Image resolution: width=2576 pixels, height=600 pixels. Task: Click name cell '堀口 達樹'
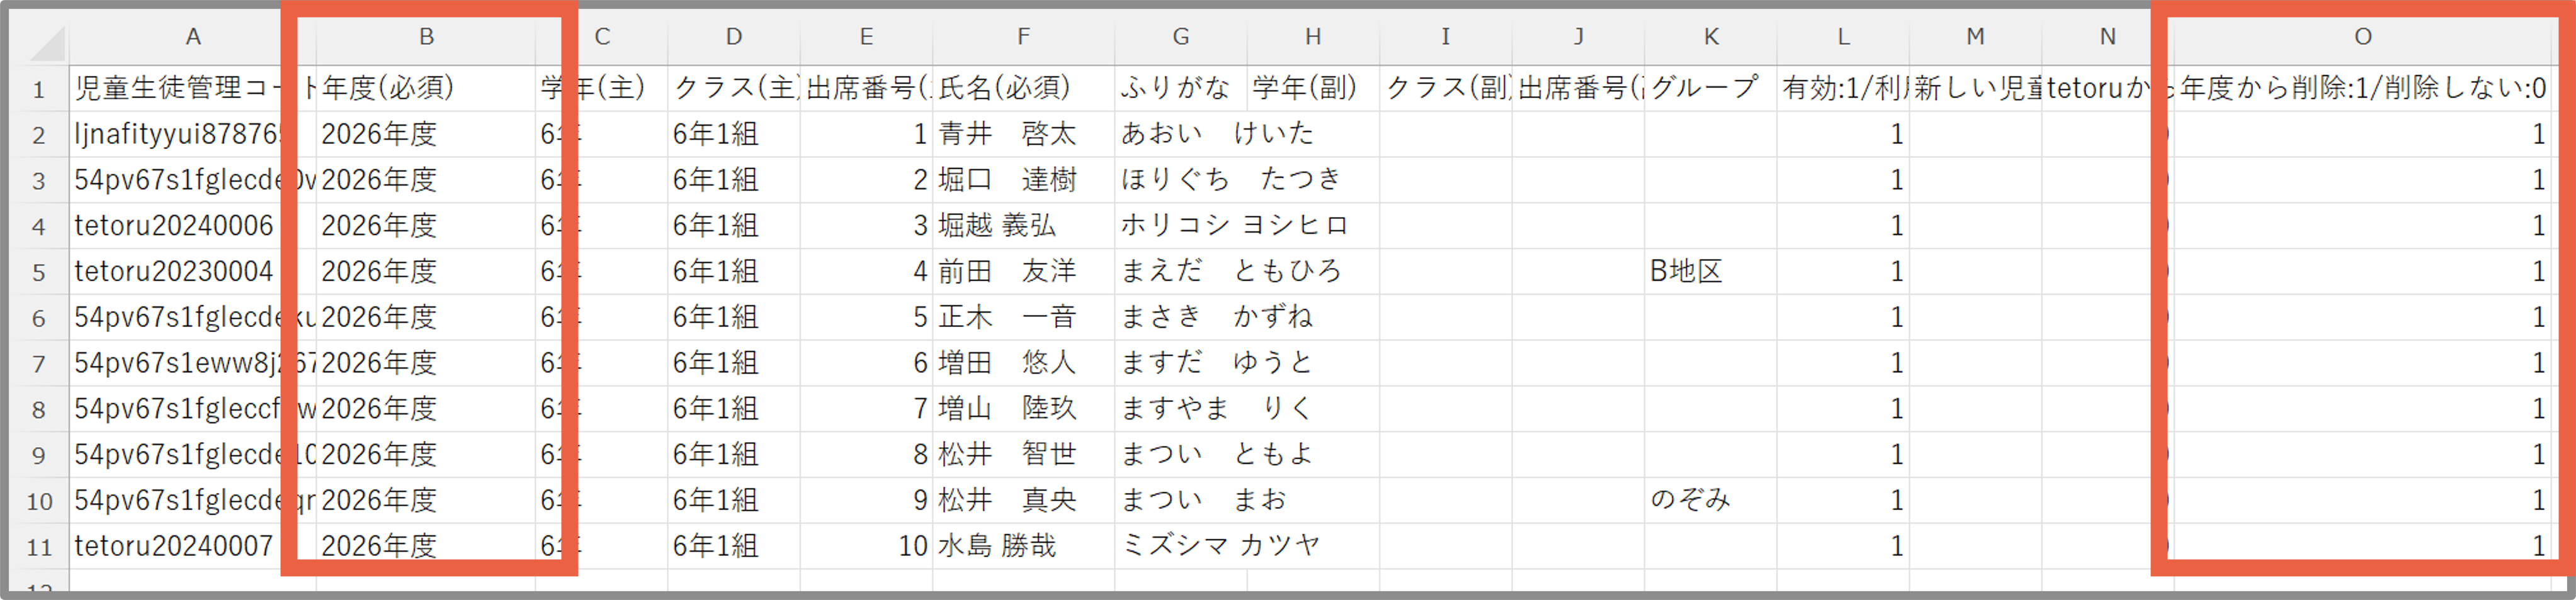point(1023,180)
